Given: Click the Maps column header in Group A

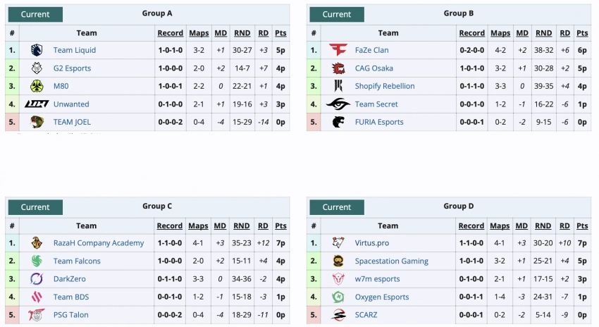Looking at the screenshot, I should 199,33.
